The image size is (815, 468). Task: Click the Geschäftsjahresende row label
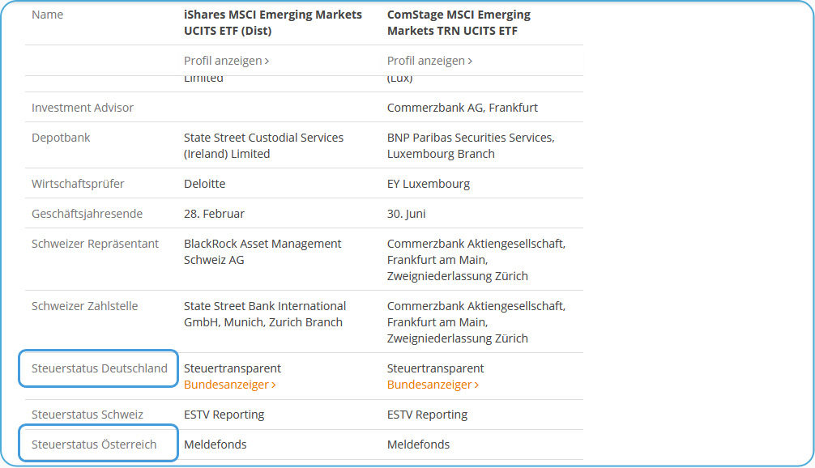click(87, 214)
